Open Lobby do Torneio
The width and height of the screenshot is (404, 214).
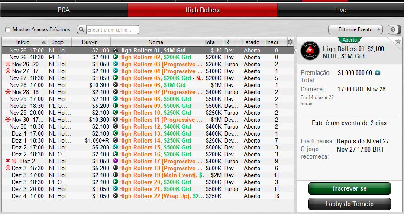(349, 204)
